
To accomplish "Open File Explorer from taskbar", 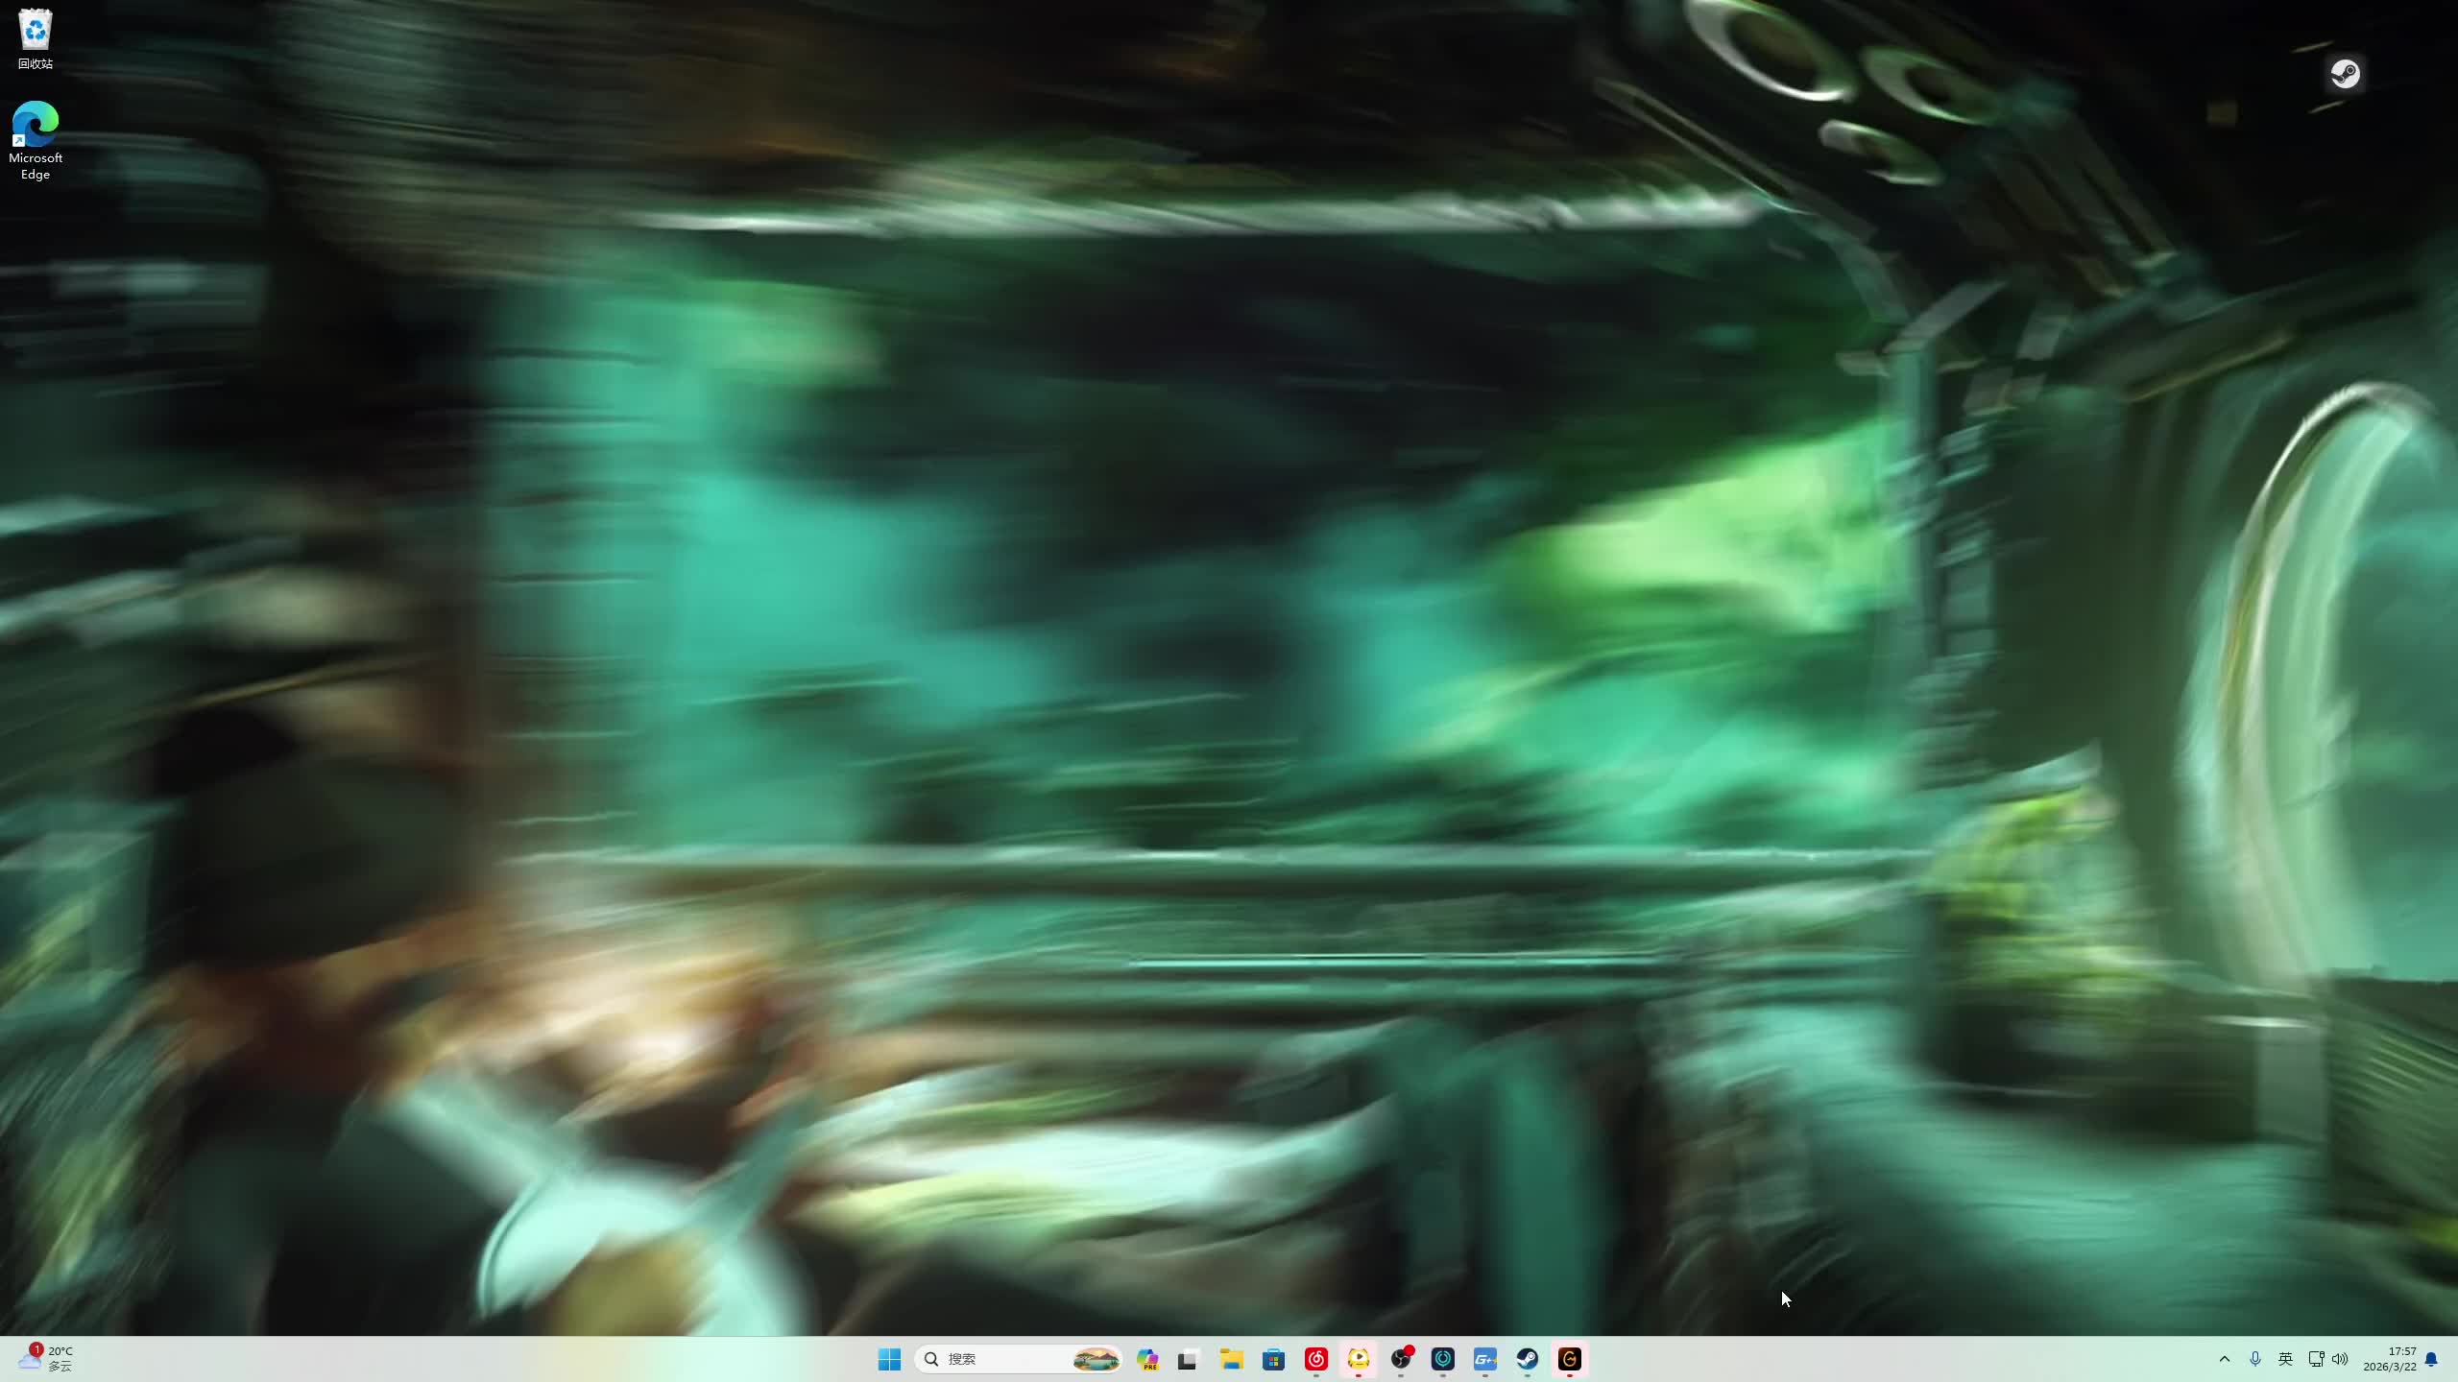I will (x=1231, y=1359).
